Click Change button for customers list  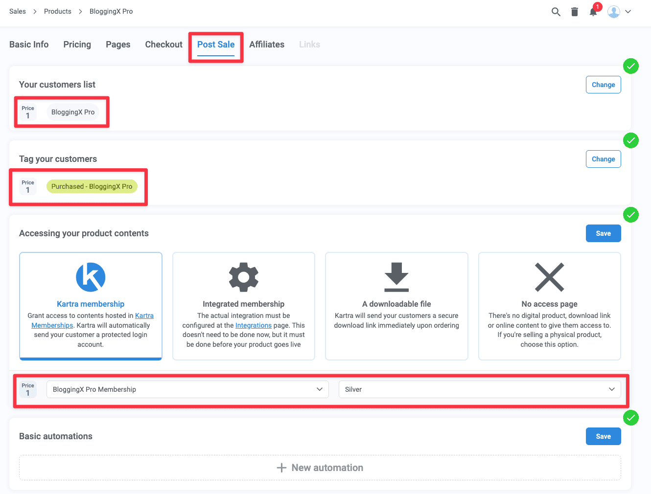point(603,85)
